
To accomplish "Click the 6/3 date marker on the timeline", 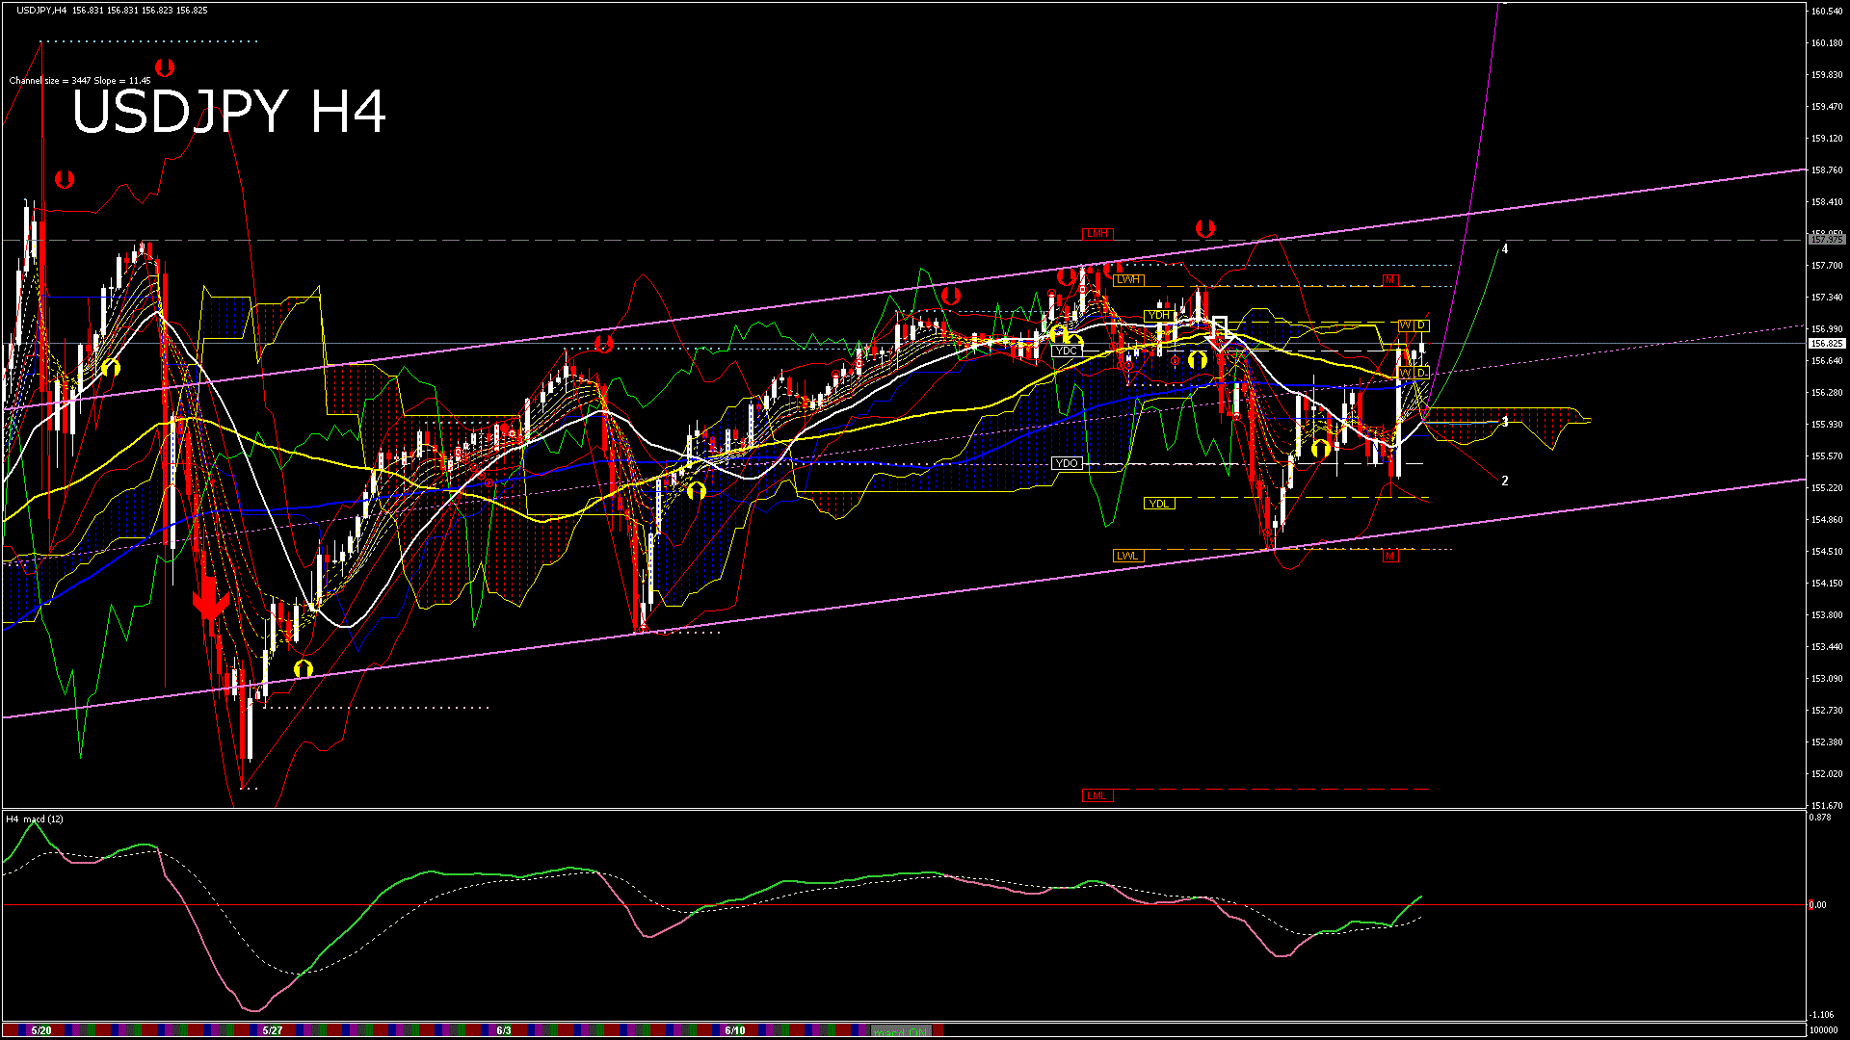I will click(504, 1030).
